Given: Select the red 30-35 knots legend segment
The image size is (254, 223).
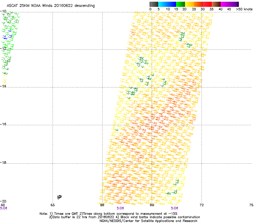Looking at the screenshot, I should tap(207, 4).
